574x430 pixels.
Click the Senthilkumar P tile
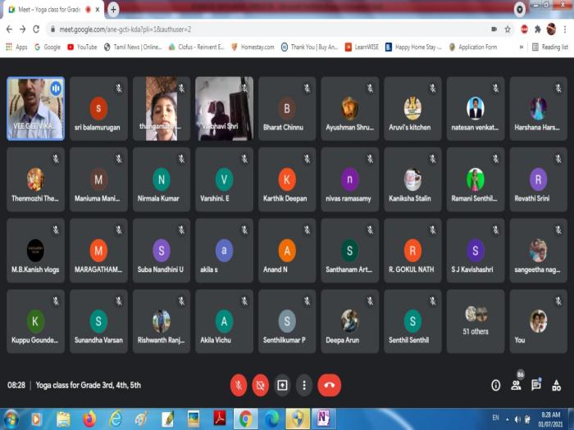pyautogui.click(x=287, y=321)
